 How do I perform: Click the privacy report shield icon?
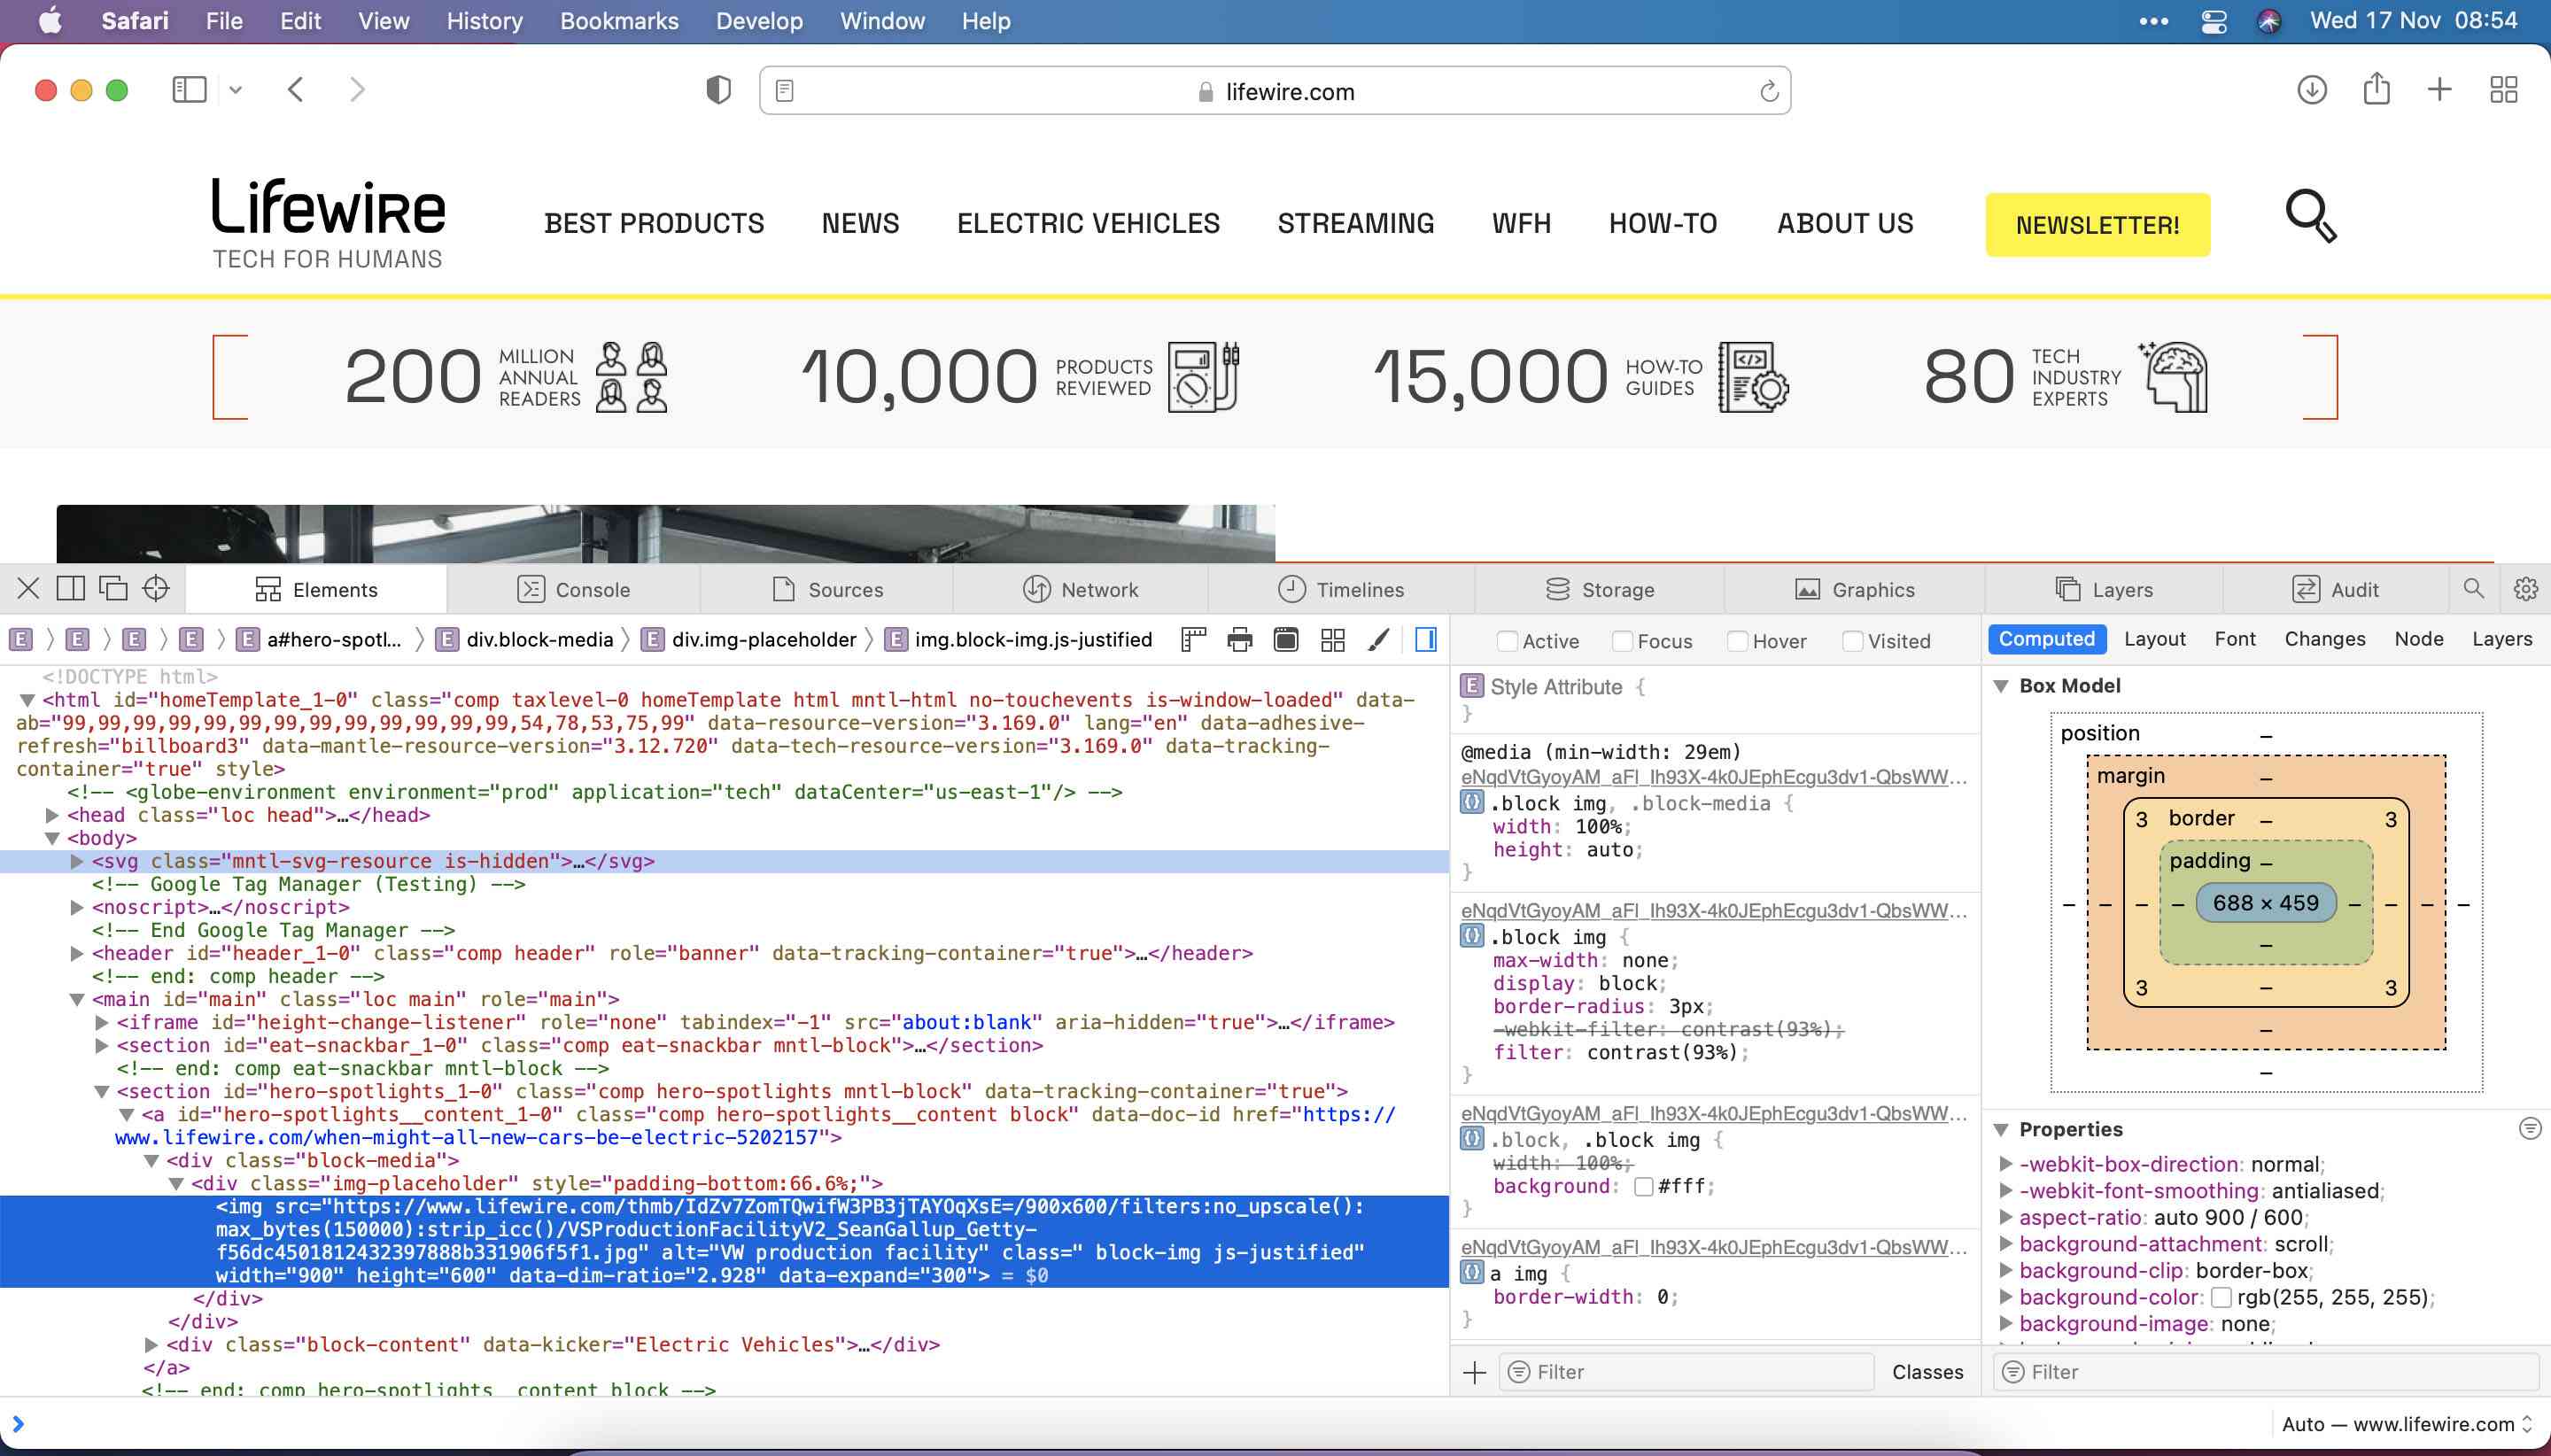click(x=718, y=90)
